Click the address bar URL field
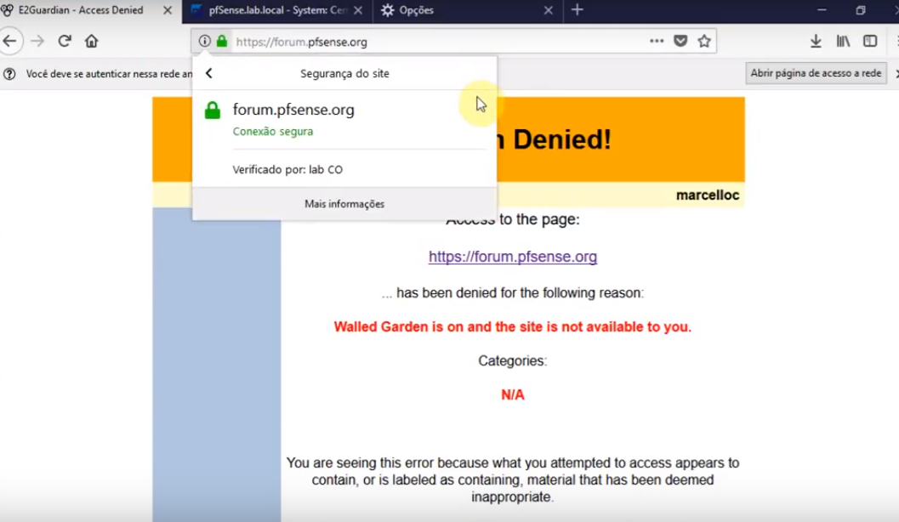 point(439,42)
